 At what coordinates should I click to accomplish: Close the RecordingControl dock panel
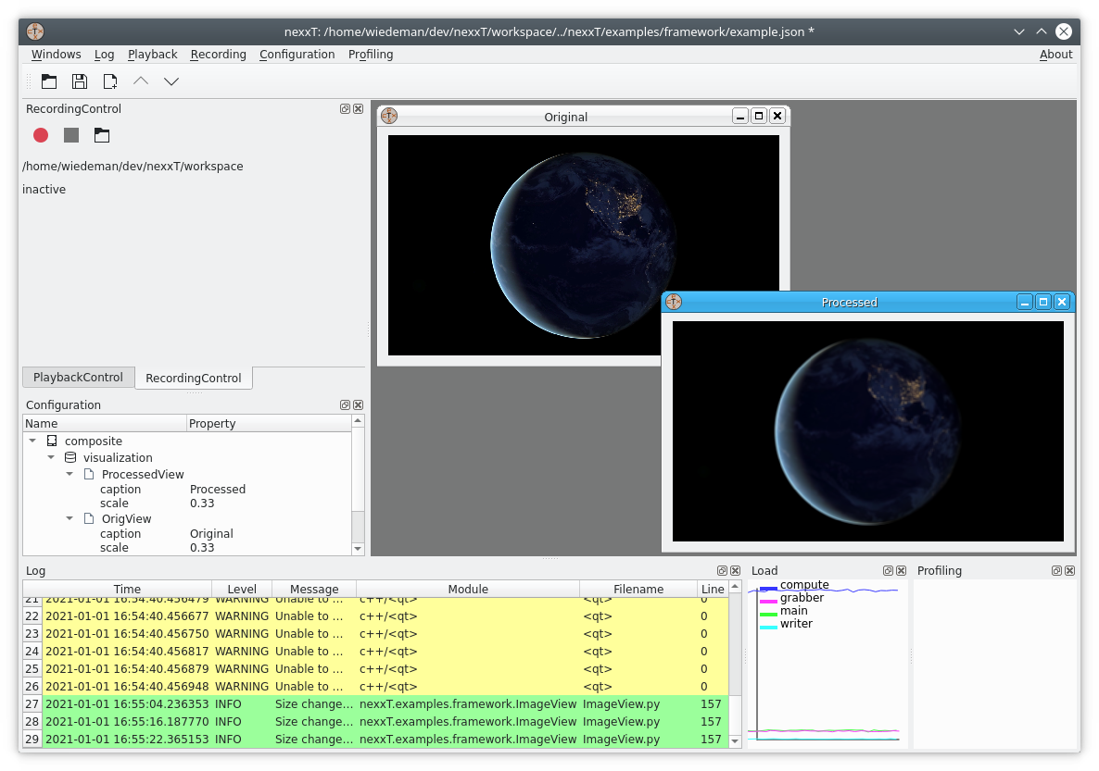[359, 108]
